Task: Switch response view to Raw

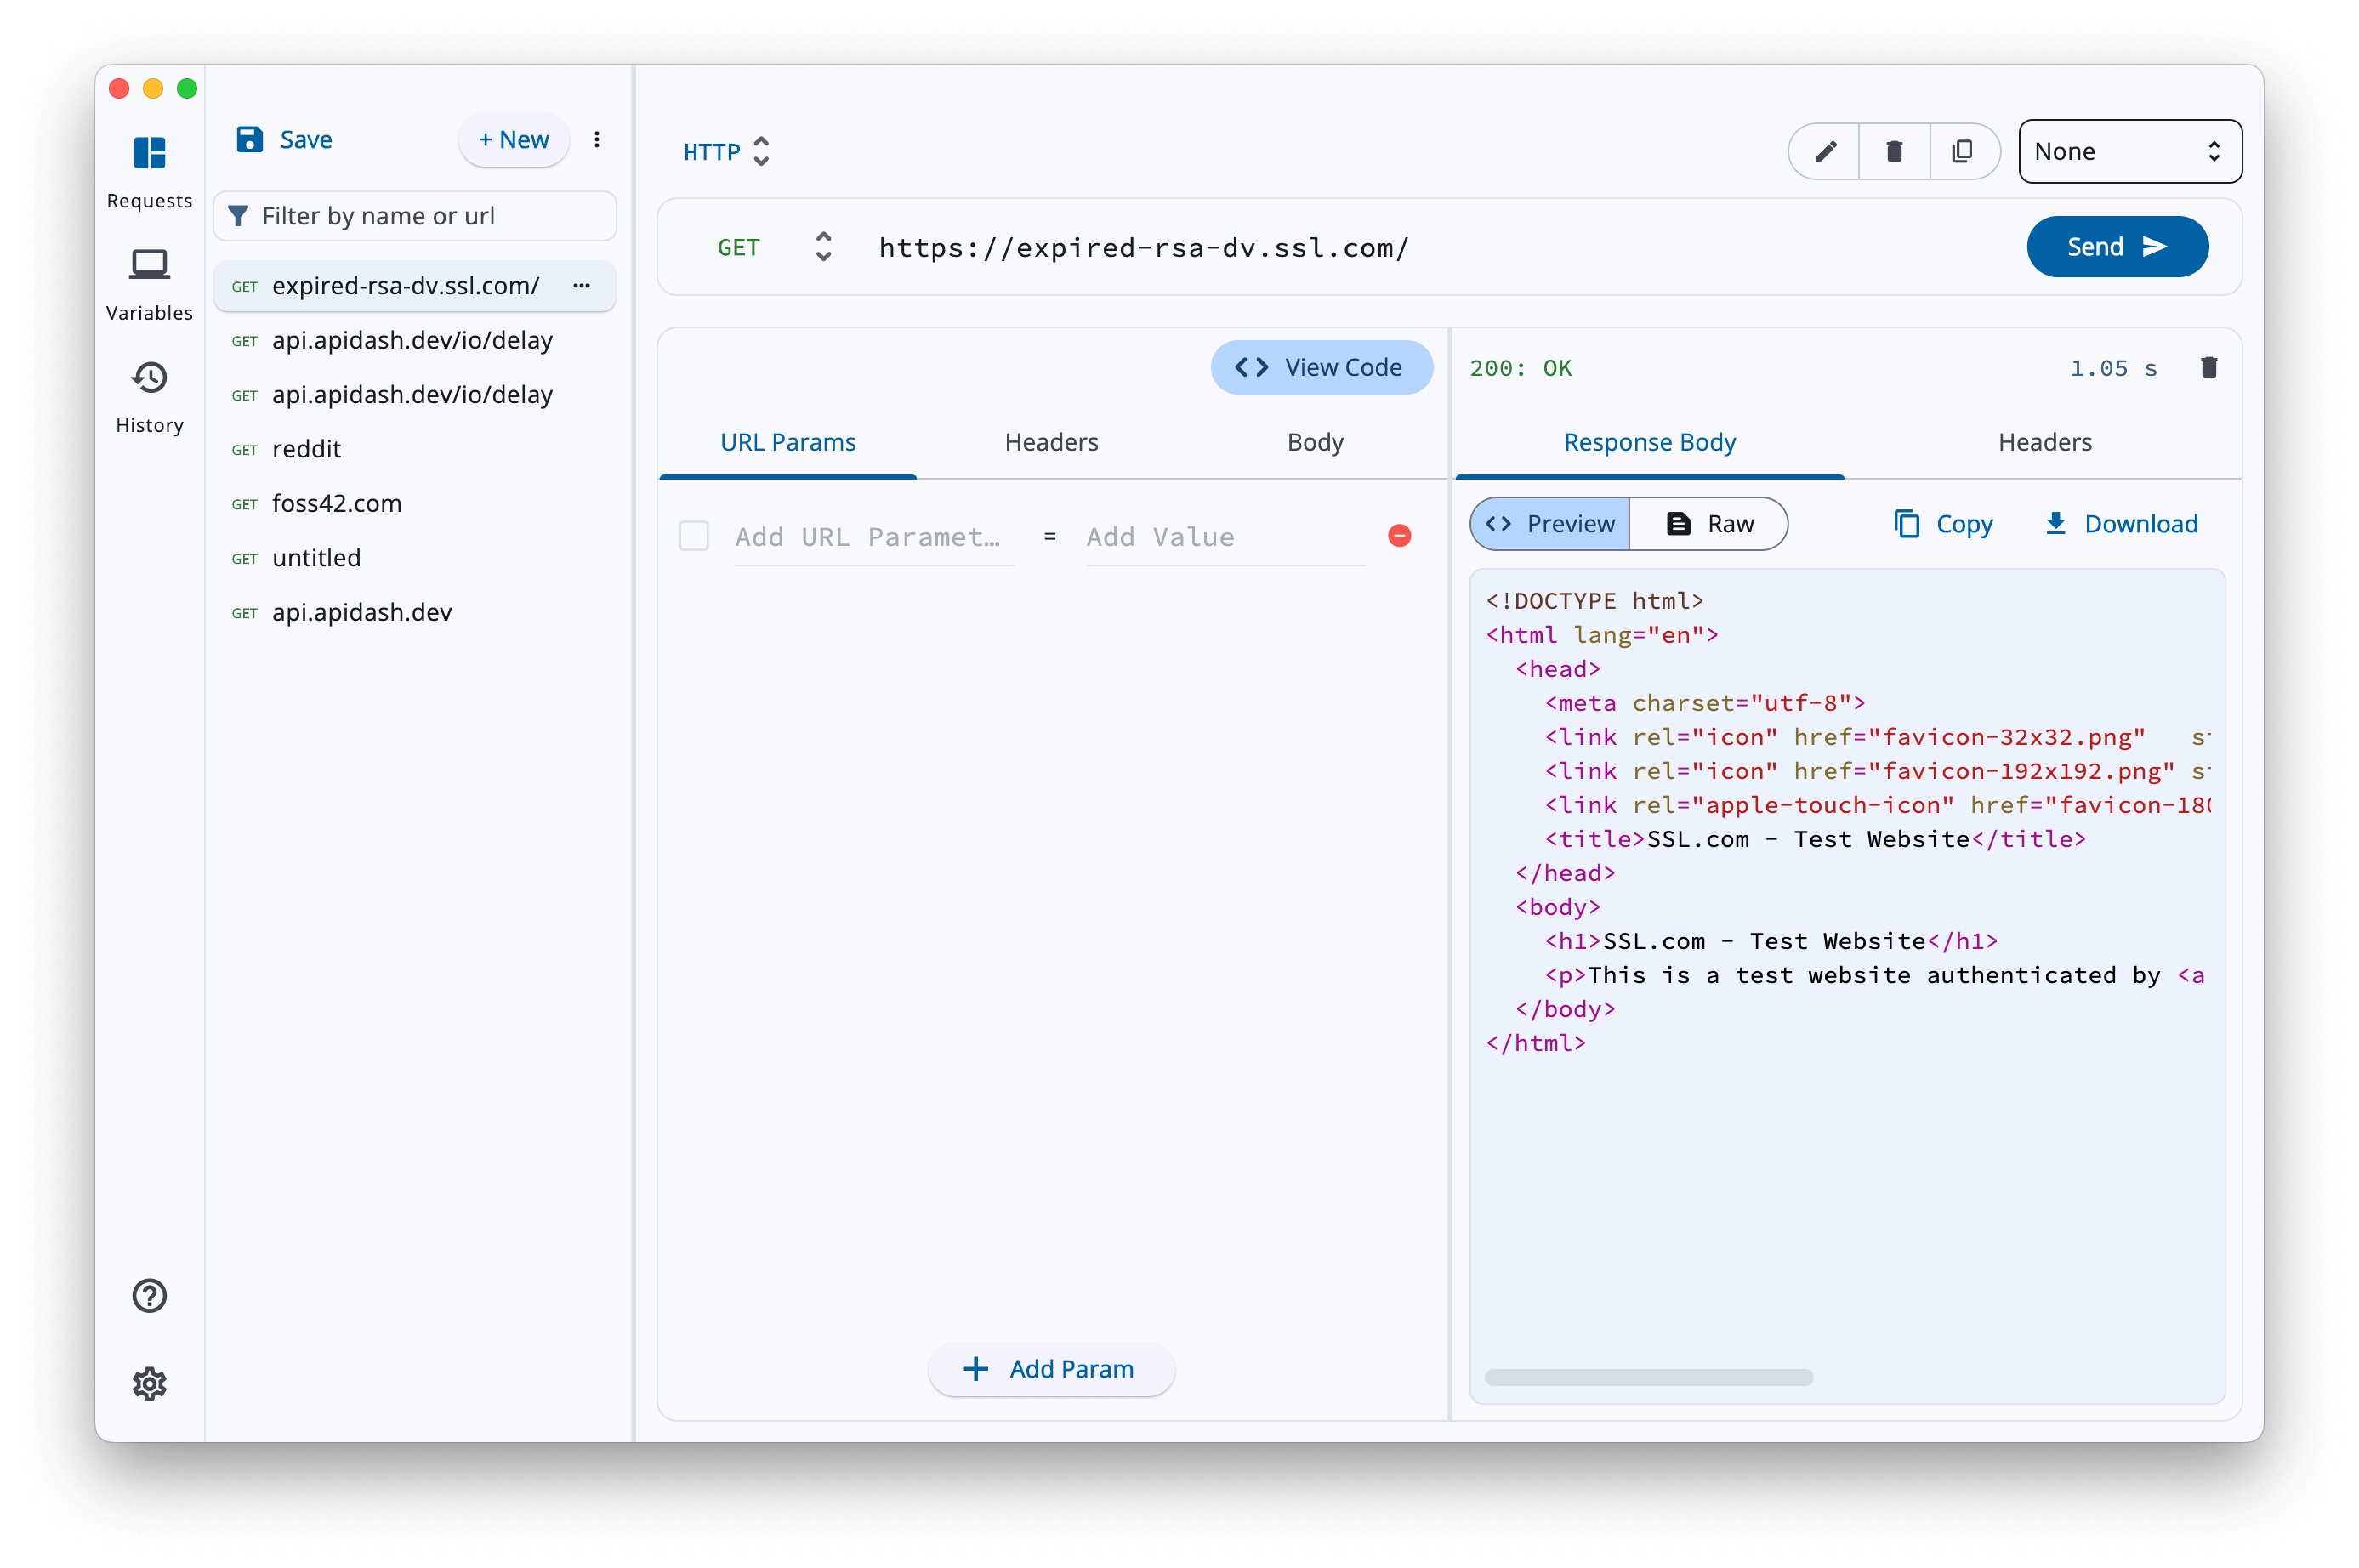Action: click(x=1709, y=524)
